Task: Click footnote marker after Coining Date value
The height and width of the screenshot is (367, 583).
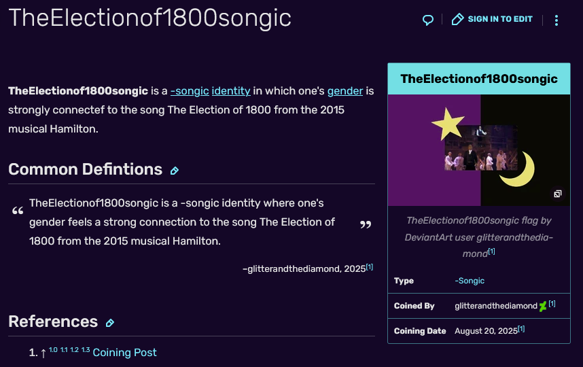Action: click(x=521, y=329)
